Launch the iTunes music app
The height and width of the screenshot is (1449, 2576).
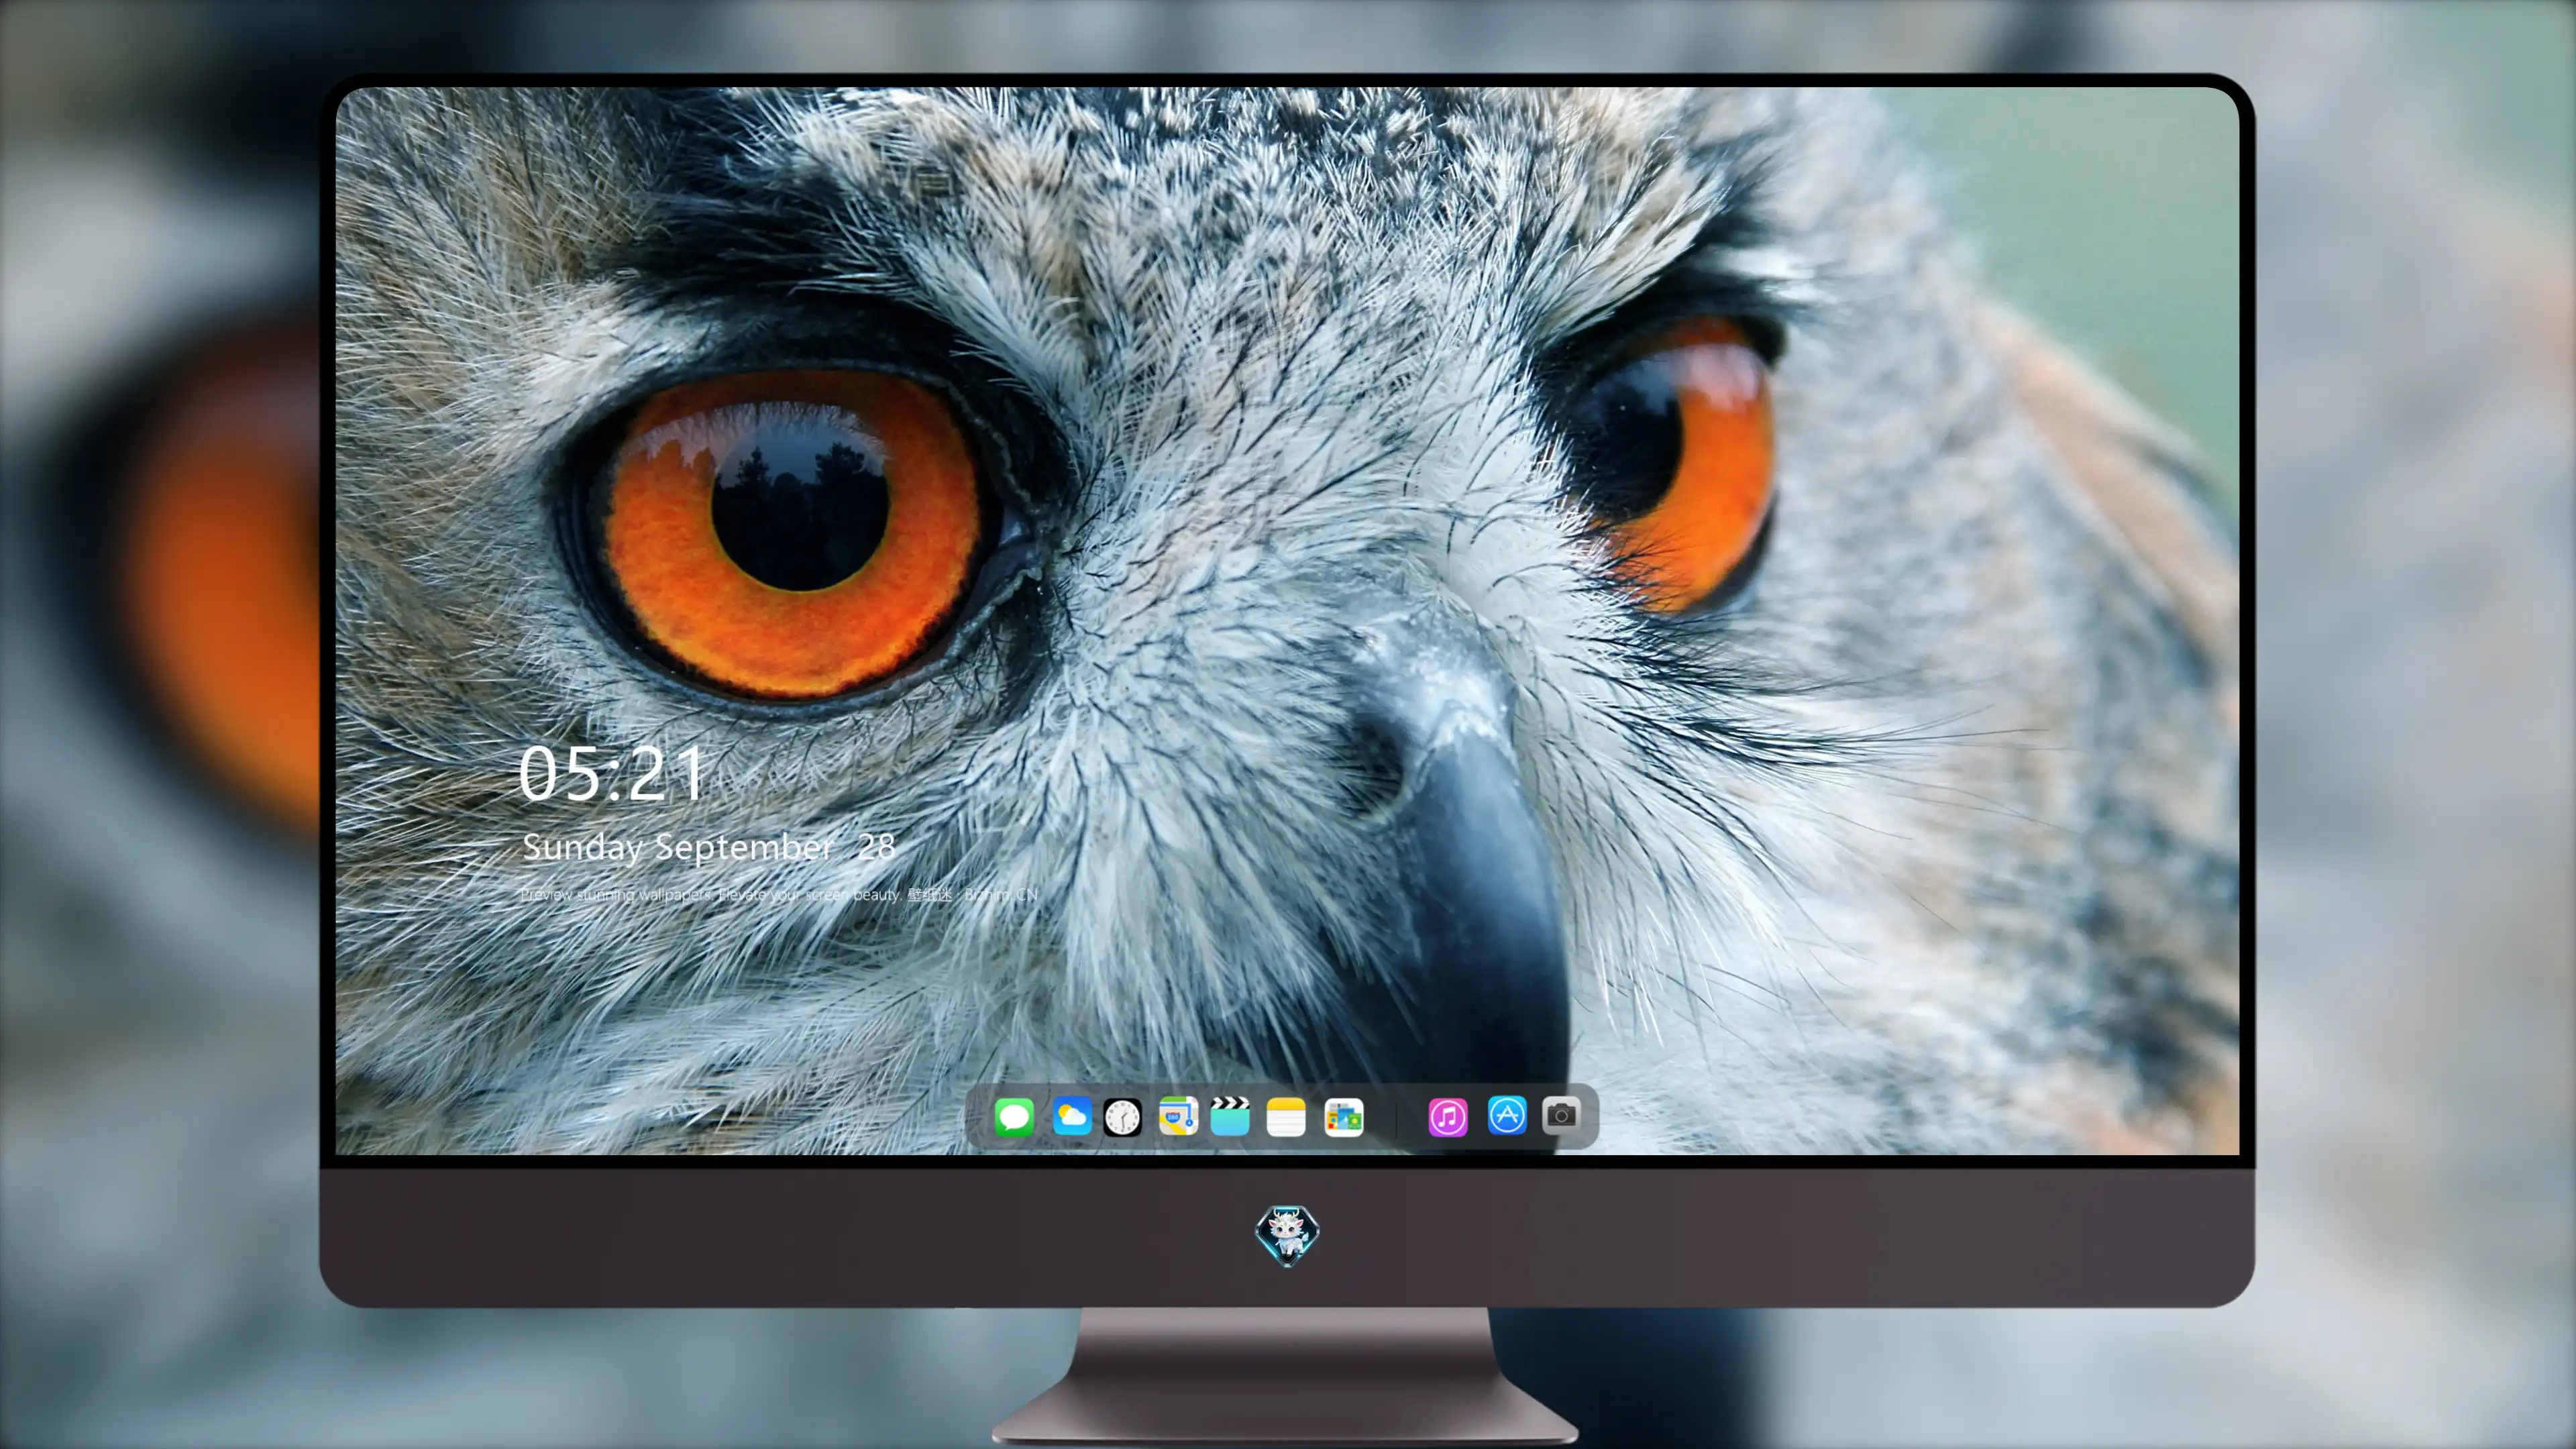[1447, 1116]
